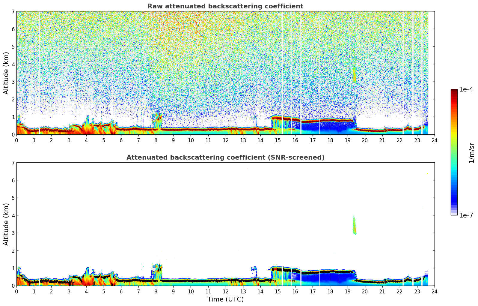Click the lower plot's 'Altitude (km)' label
The image size is (478, 306).
[x=6, y=224]
